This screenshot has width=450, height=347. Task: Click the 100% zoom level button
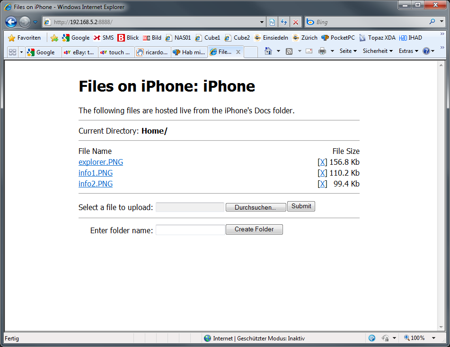(x=414, y=338)
